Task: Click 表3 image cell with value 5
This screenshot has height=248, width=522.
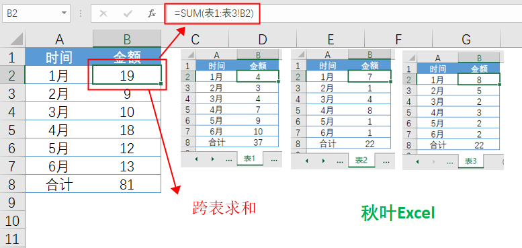Action: coord(479,91)
